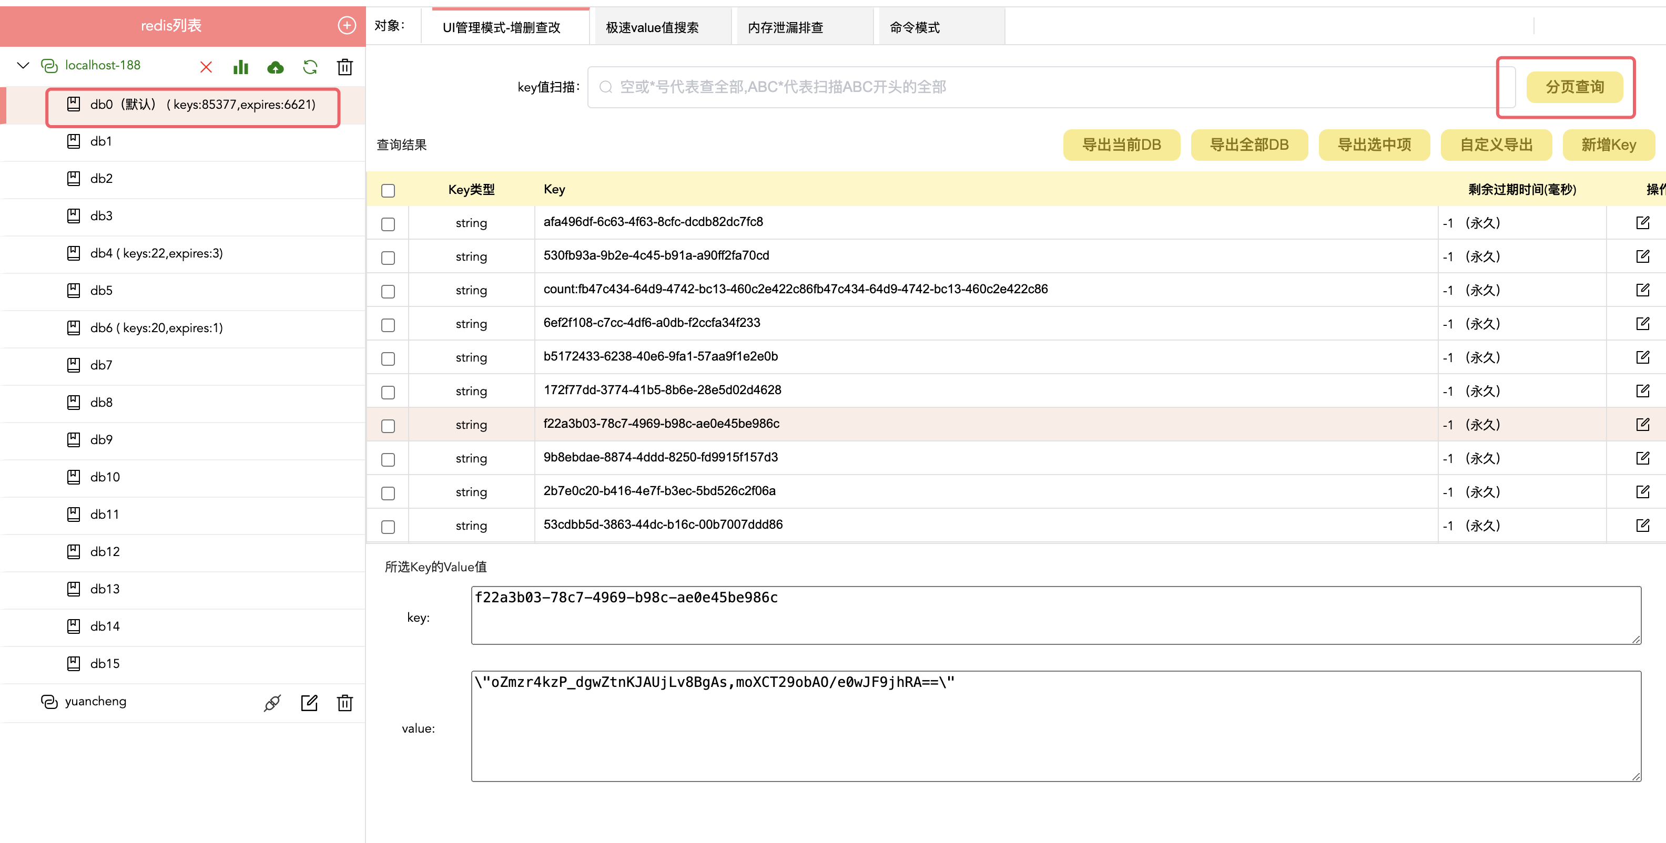Check the row for key 530fb93a-9b2e-4c45-b91a-a90ff2fa70cd
Viewport: 1666px width, 843px height.
coord(388,258)
